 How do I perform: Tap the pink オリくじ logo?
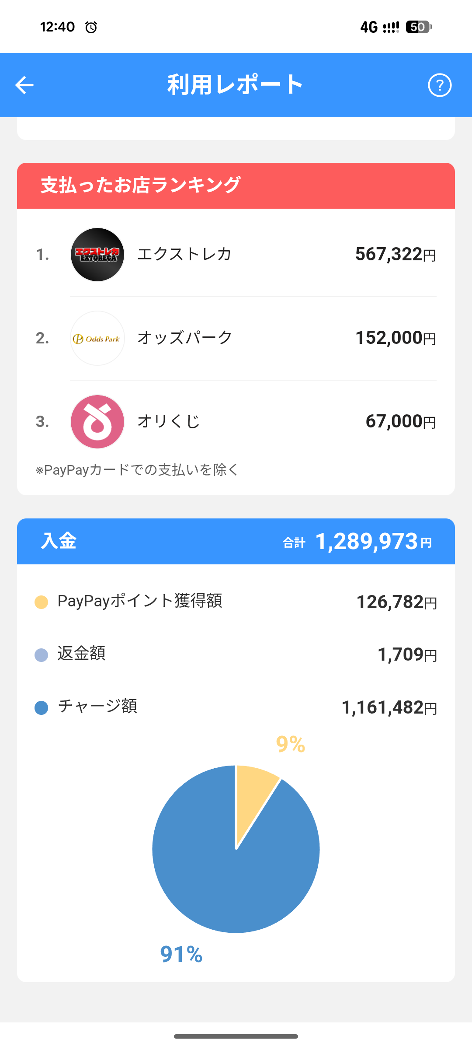(97, 422)
